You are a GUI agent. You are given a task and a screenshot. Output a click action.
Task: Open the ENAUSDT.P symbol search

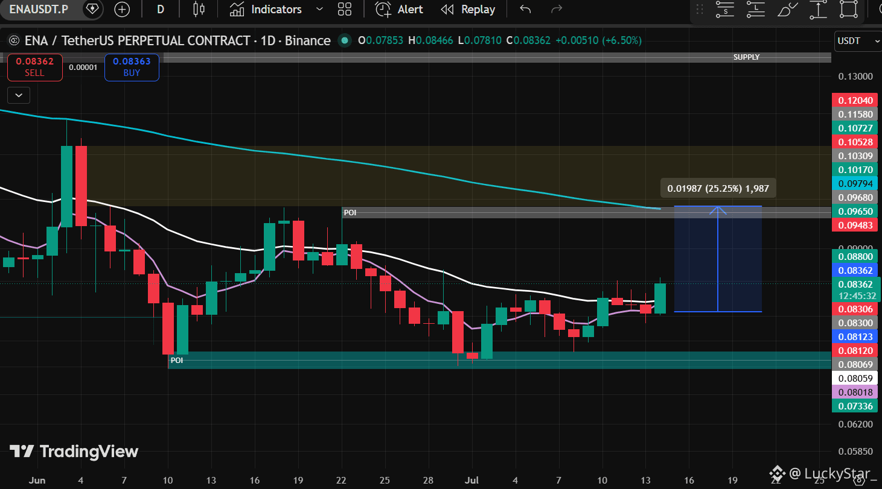[39, 9]
